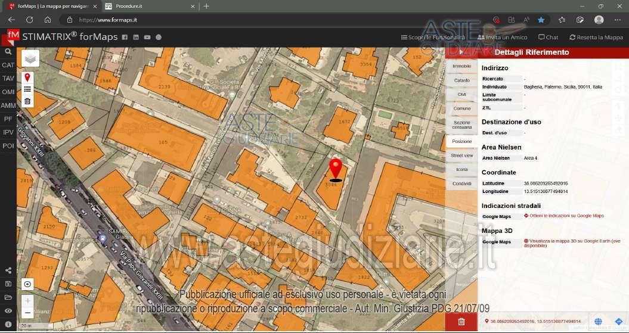
Task: Click the info icon in sidebar
Action: 8,323
